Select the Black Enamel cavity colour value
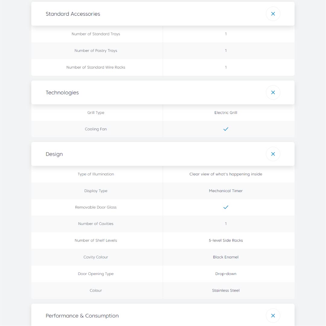Screen dimensions: 326x326 pos(226,257)
